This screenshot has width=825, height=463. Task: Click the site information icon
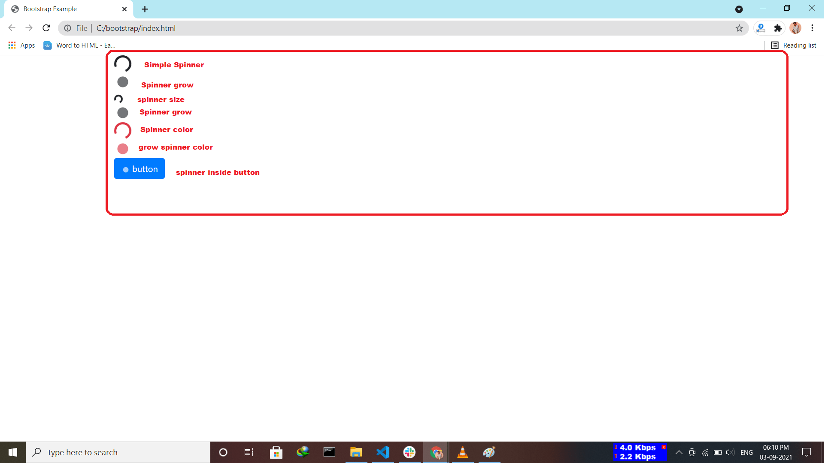click(x=68, y=28)
